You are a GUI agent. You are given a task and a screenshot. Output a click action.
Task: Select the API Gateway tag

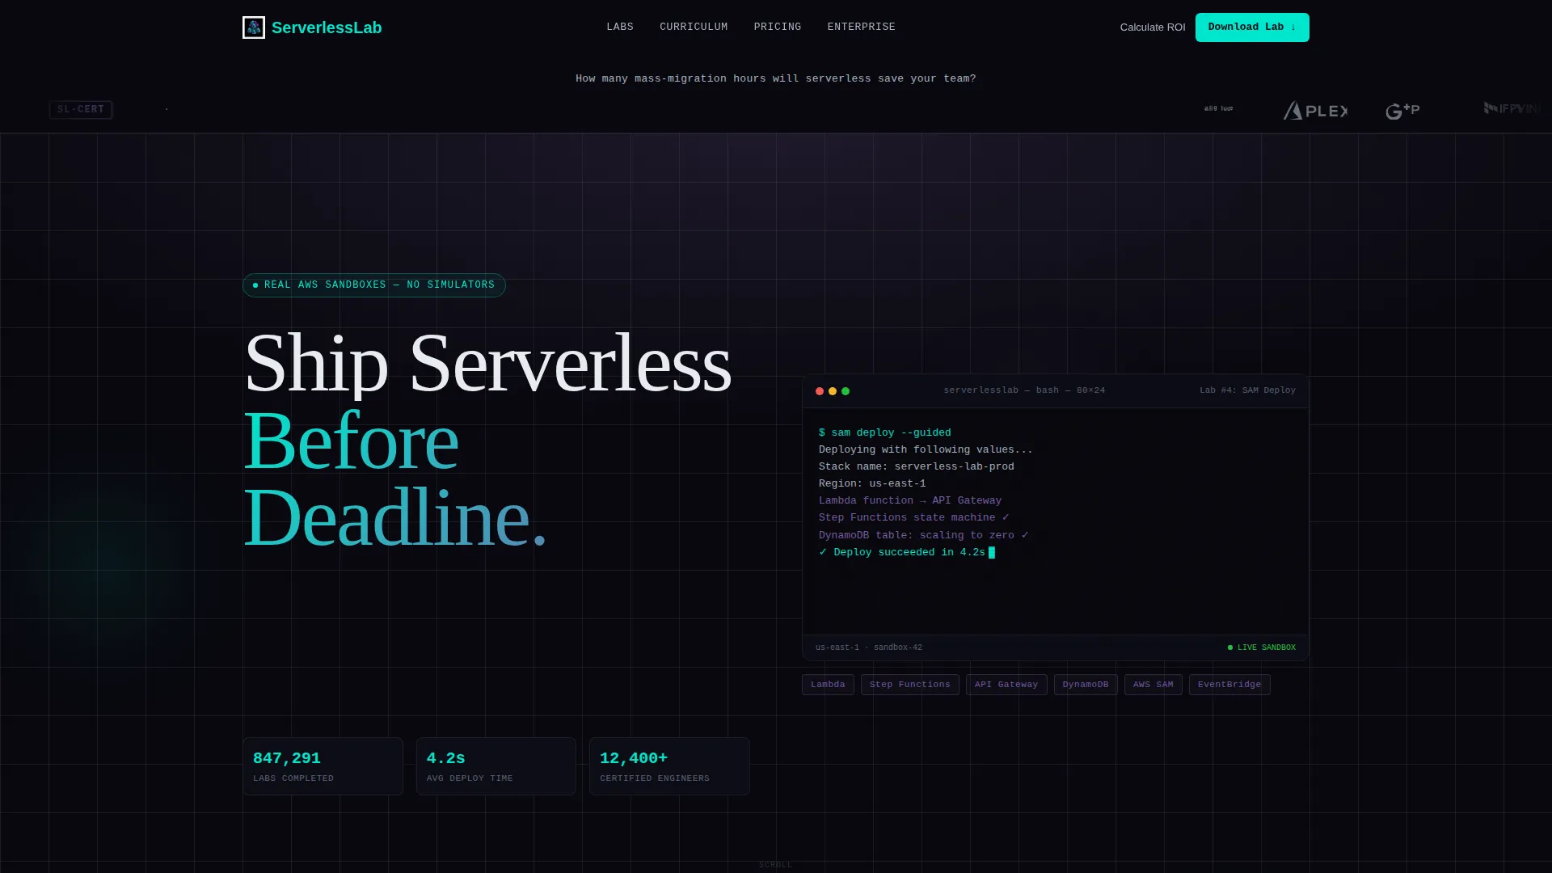coord(1006,685)
